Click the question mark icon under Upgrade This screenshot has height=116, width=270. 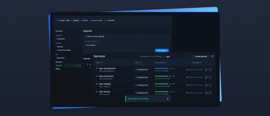87,64
